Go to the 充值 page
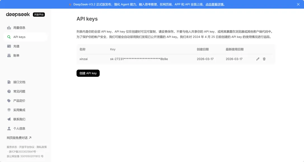304x162 pixels. click(x=25, y=46)
